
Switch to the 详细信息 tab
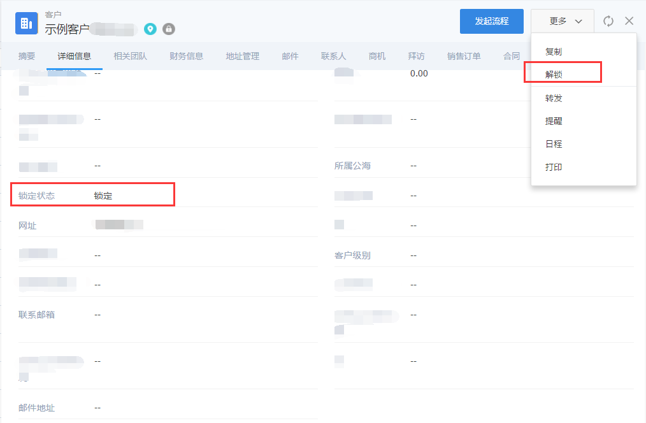74,56
